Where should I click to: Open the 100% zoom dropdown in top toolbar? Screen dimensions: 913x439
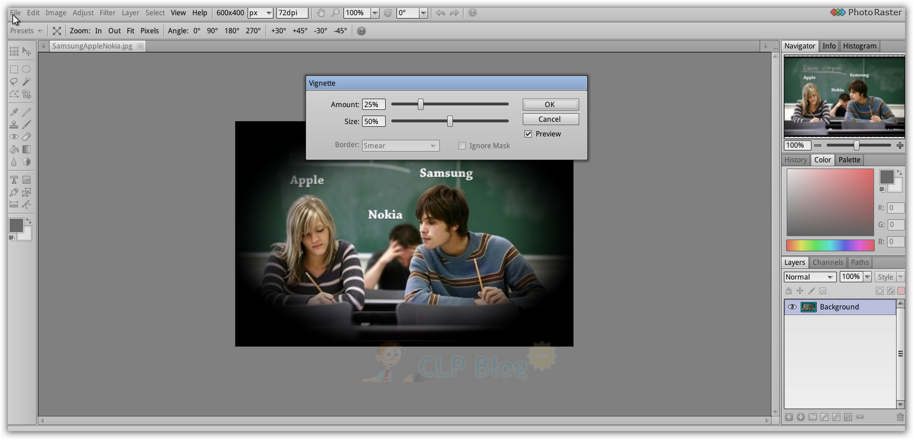(375, 13)
